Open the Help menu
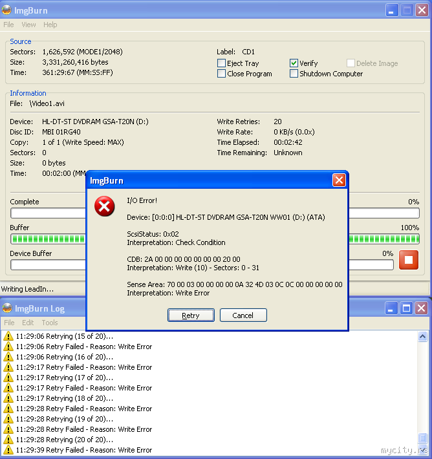This screenshot has width=432, height=459. (50, 25)
